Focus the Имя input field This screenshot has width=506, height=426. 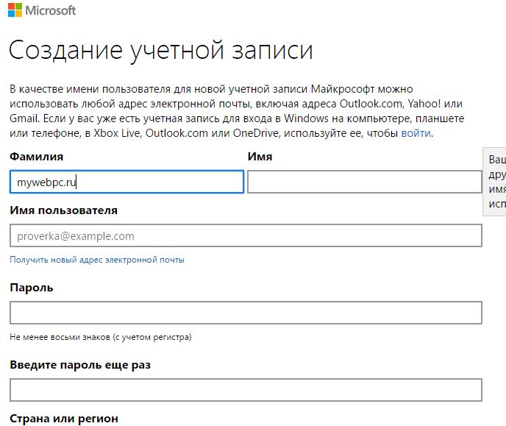pos(365,182)
